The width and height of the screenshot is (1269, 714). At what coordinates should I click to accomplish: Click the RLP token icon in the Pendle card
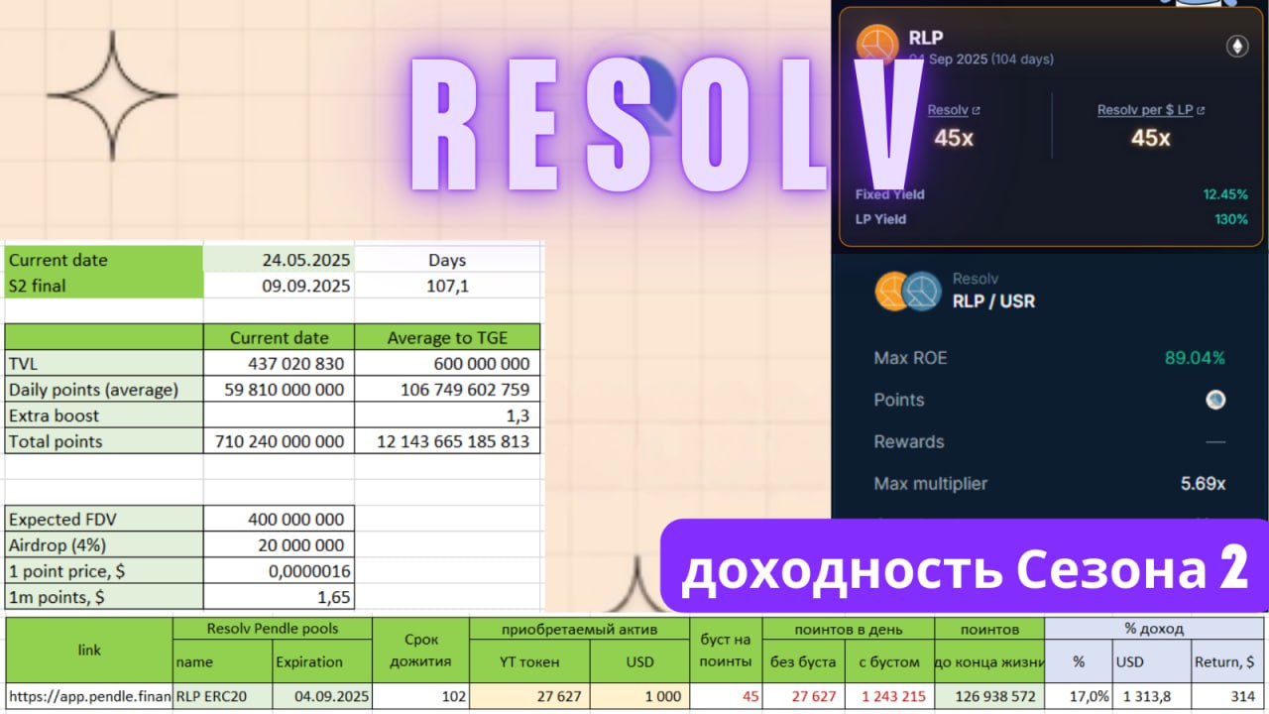876,46
